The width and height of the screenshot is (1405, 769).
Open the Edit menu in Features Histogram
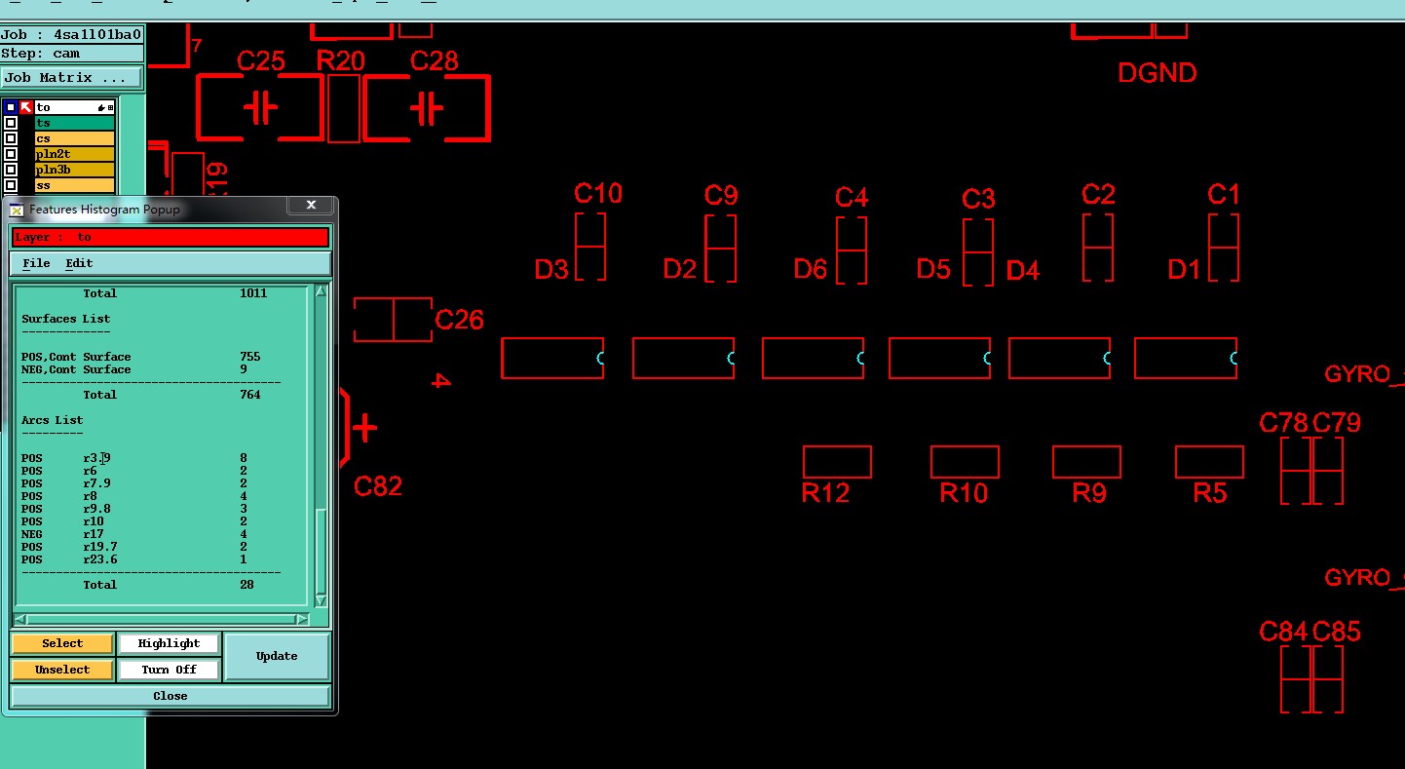point(79,263)
